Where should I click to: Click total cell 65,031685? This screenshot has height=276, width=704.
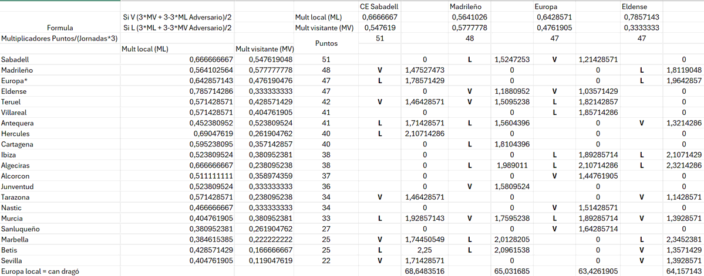click(x=513, y=271)
